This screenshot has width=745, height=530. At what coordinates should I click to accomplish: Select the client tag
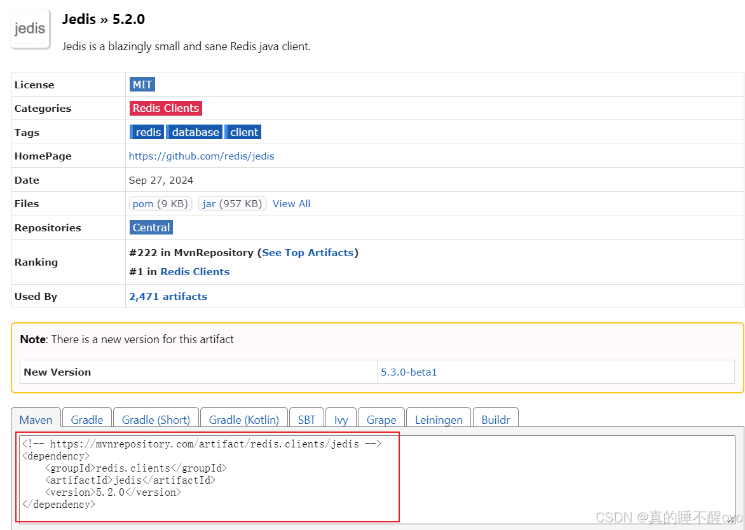[x=243, y=132]
